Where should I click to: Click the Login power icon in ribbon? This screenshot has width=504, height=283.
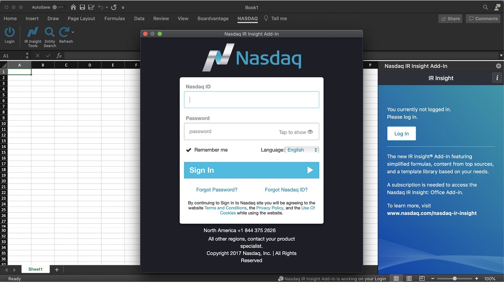[x=10, y=32]
